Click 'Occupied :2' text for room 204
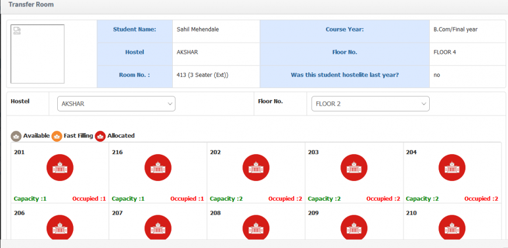The image size is (508, 248). pyautogui.click(x=481, y=199)
